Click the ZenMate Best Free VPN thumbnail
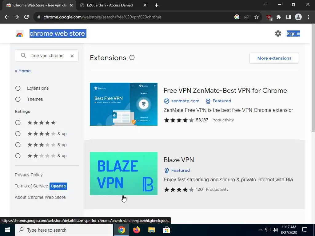Image resolution: width=315 pixels, height=236 pixels. (x=124, y=104)
